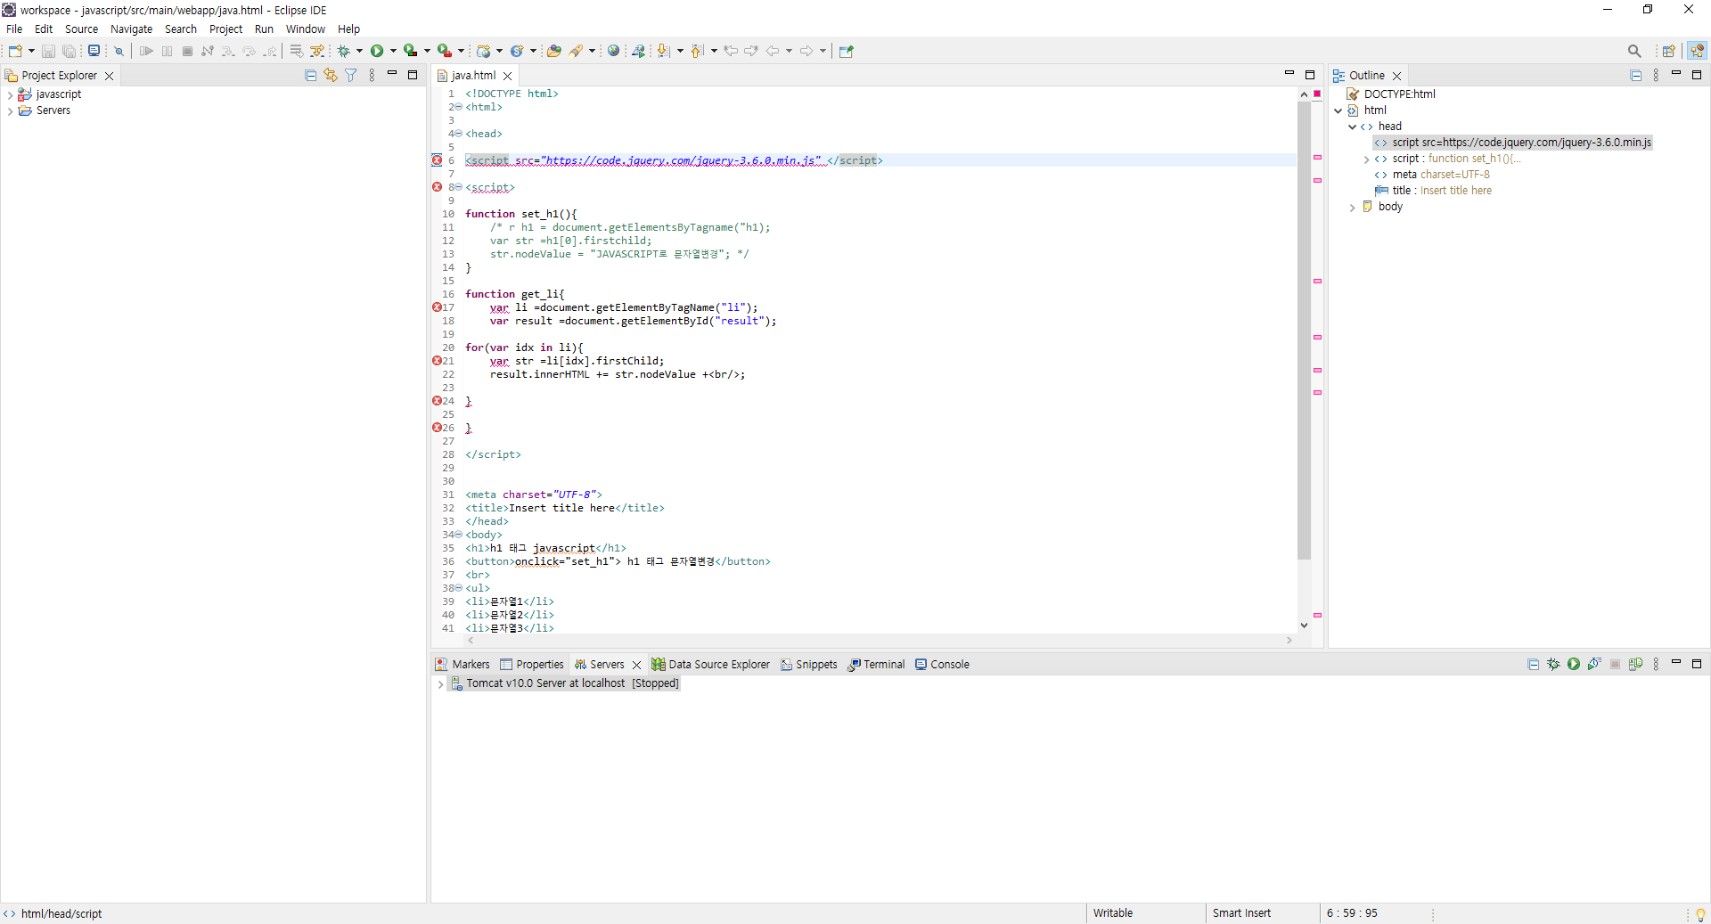Click the Save All icon
Image resolution: width=1711 pixels, height=924 pixels.
click(x=69, y=51)
